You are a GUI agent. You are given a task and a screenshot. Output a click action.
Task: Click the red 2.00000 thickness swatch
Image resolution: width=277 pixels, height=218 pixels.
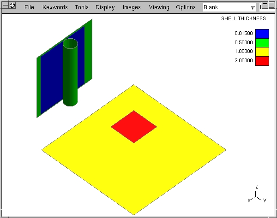[262, 60]
